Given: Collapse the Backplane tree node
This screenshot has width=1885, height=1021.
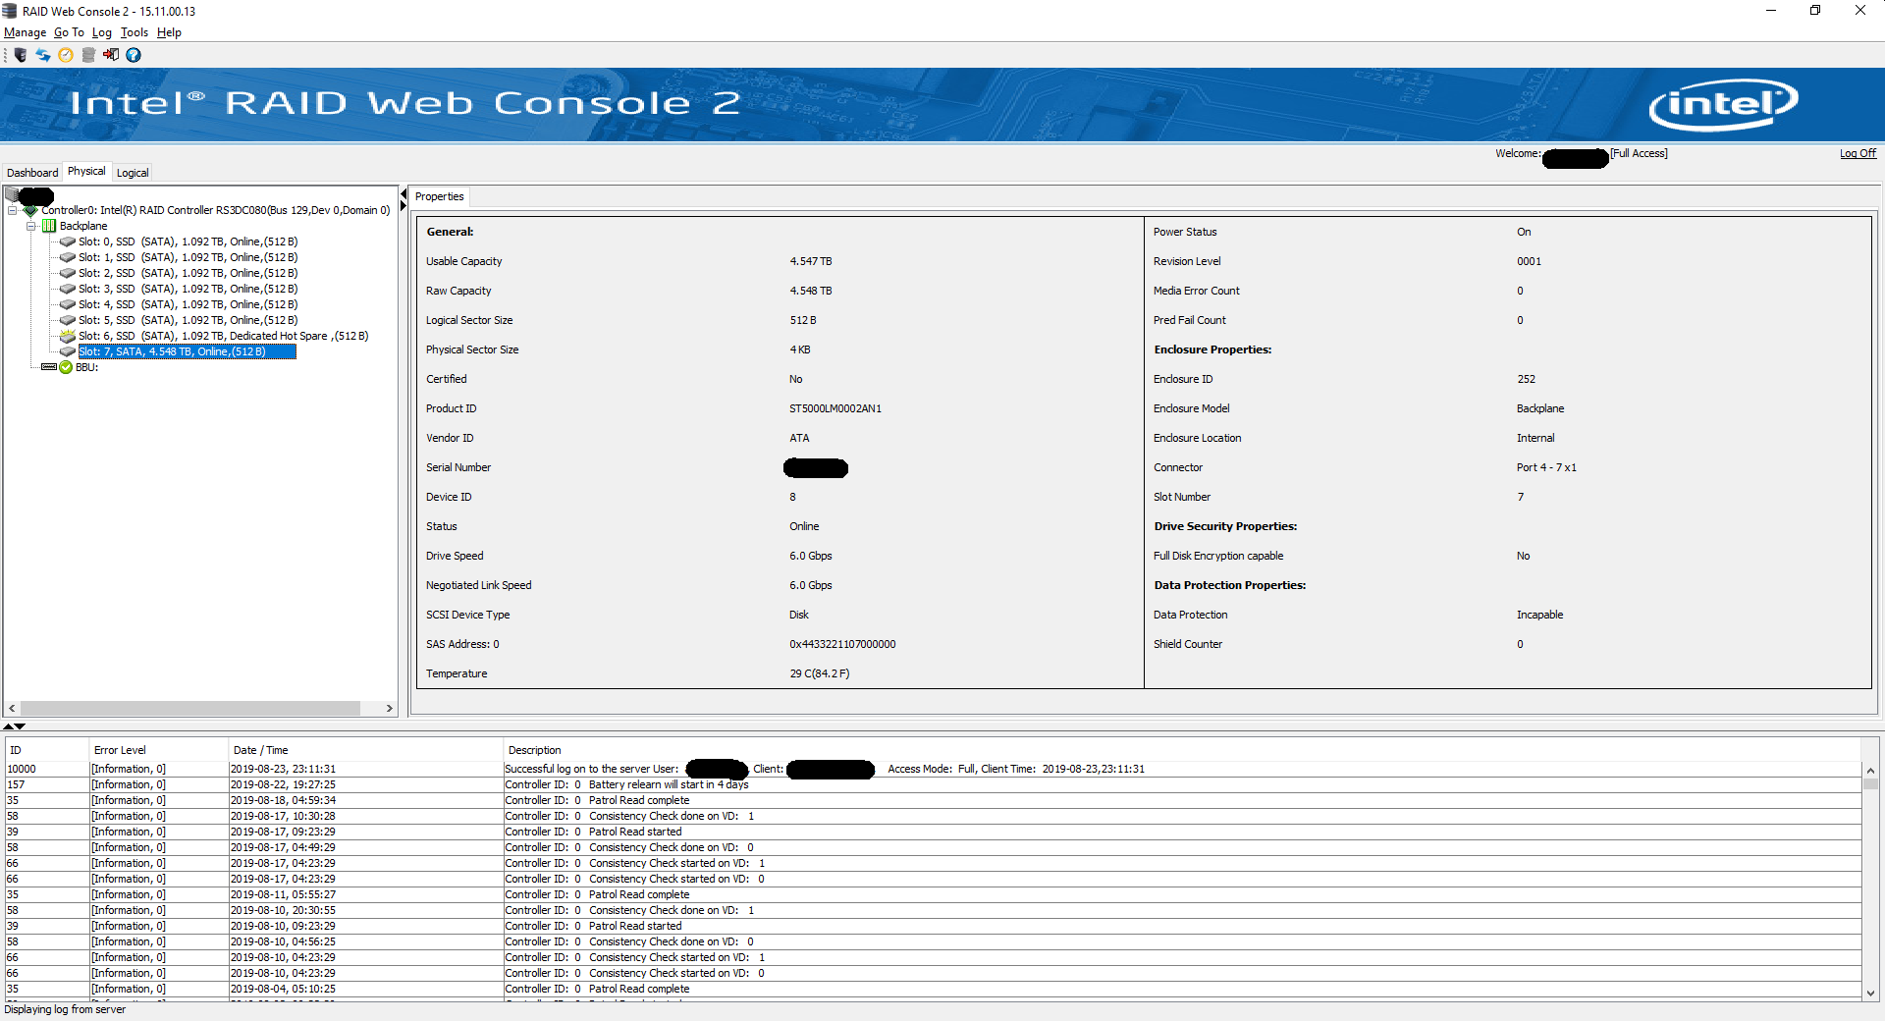Looking at the screenshot, I should tap(30, 226).
